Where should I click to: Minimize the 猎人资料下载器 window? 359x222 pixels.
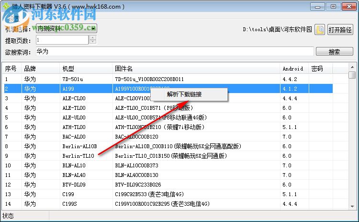click(x=317, y=7)
